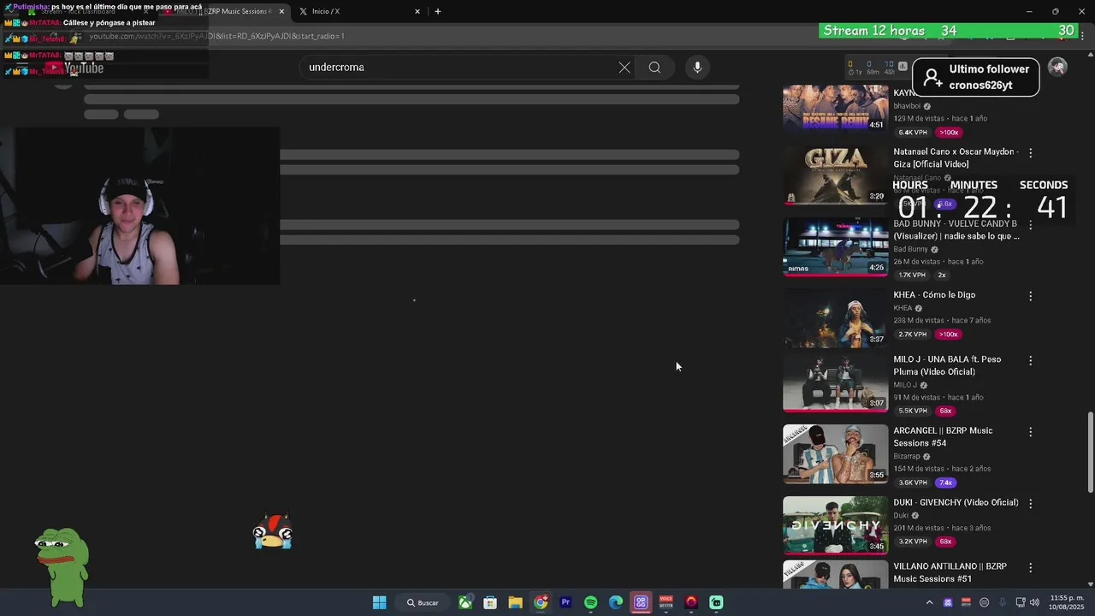Click the 3.2K VPH badge under DUKI
Screen dimensions: 1095x616
pyautogui.click(x=913, y=542)
